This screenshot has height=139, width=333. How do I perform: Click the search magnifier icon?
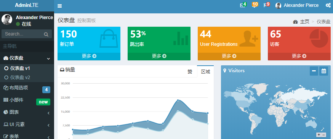click(46, 34)
